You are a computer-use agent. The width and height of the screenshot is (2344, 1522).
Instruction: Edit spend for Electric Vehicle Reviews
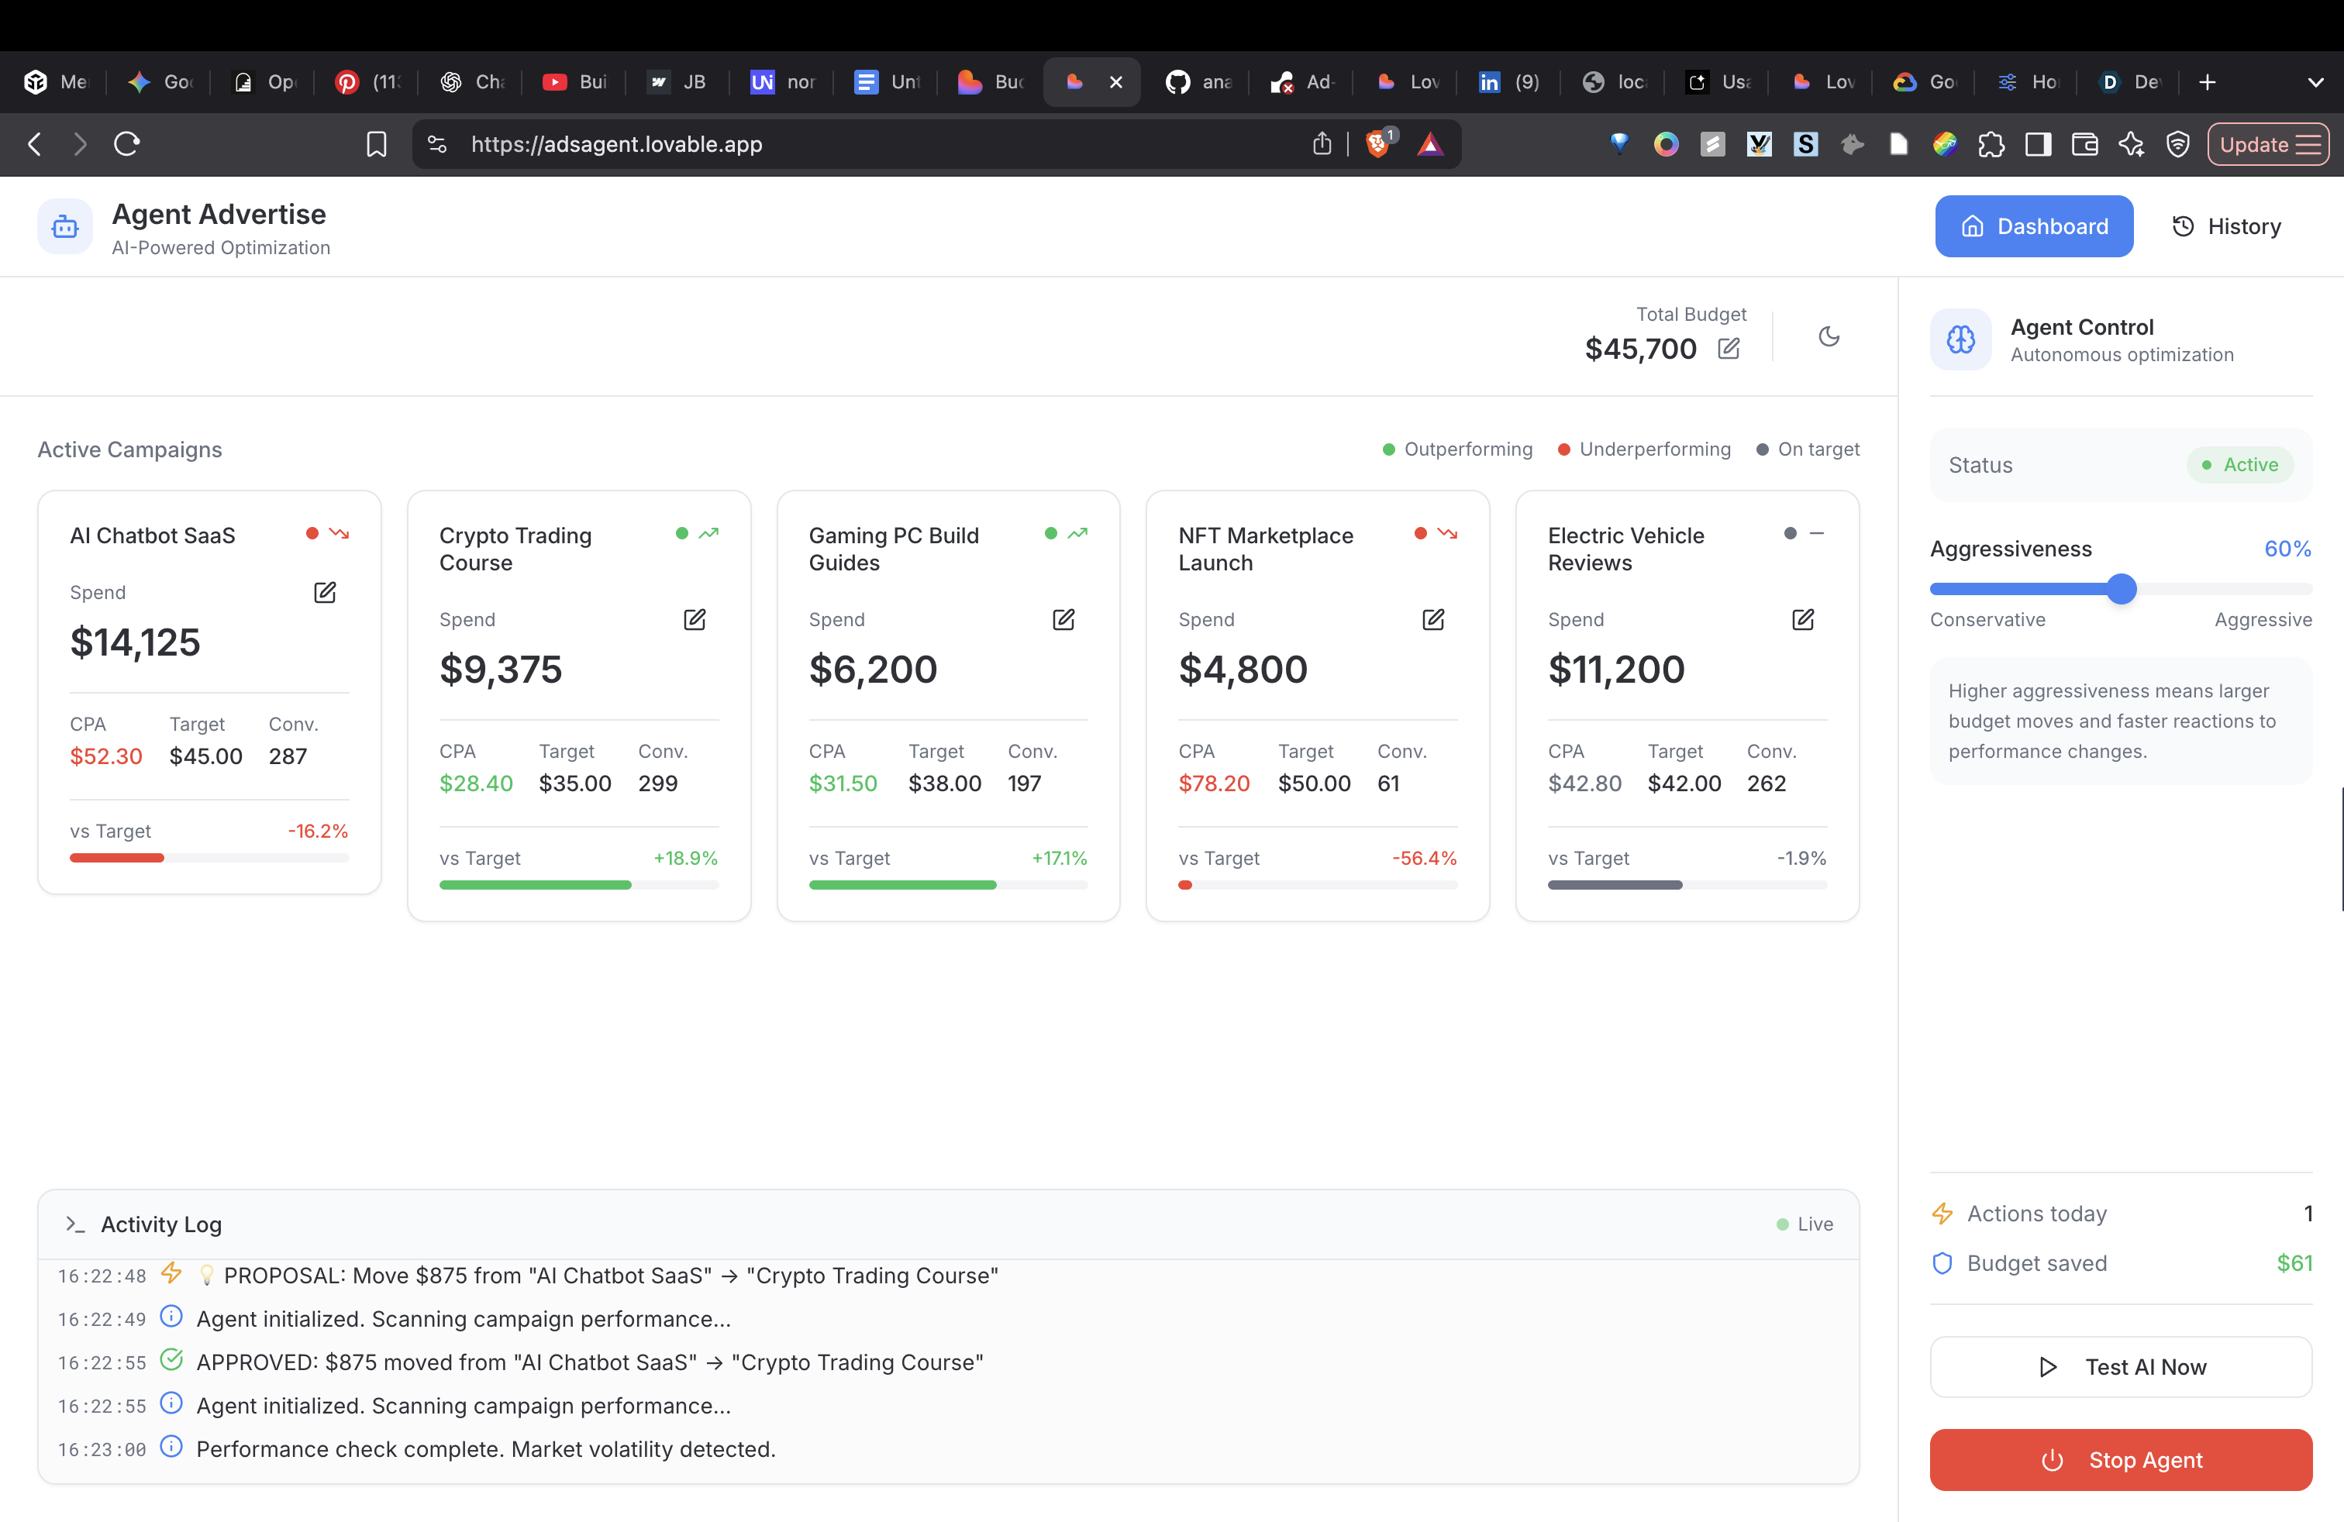[1802, 619]
